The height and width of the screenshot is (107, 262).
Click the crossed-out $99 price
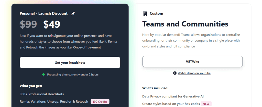(28, 24)
